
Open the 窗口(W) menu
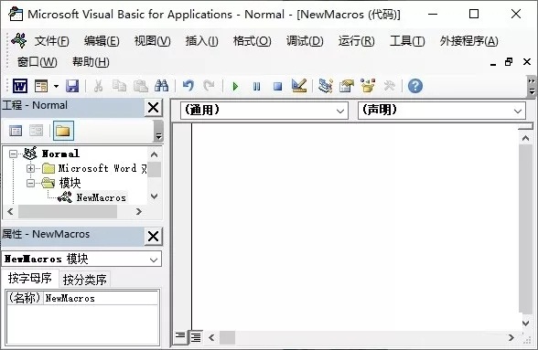click(37, 62)
